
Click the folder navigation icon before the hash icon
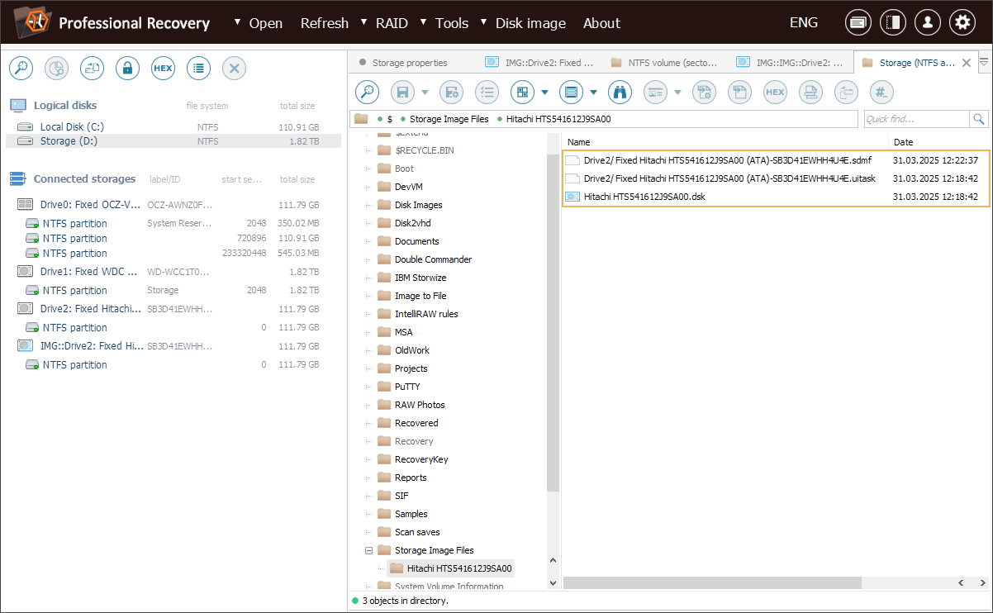846,93
